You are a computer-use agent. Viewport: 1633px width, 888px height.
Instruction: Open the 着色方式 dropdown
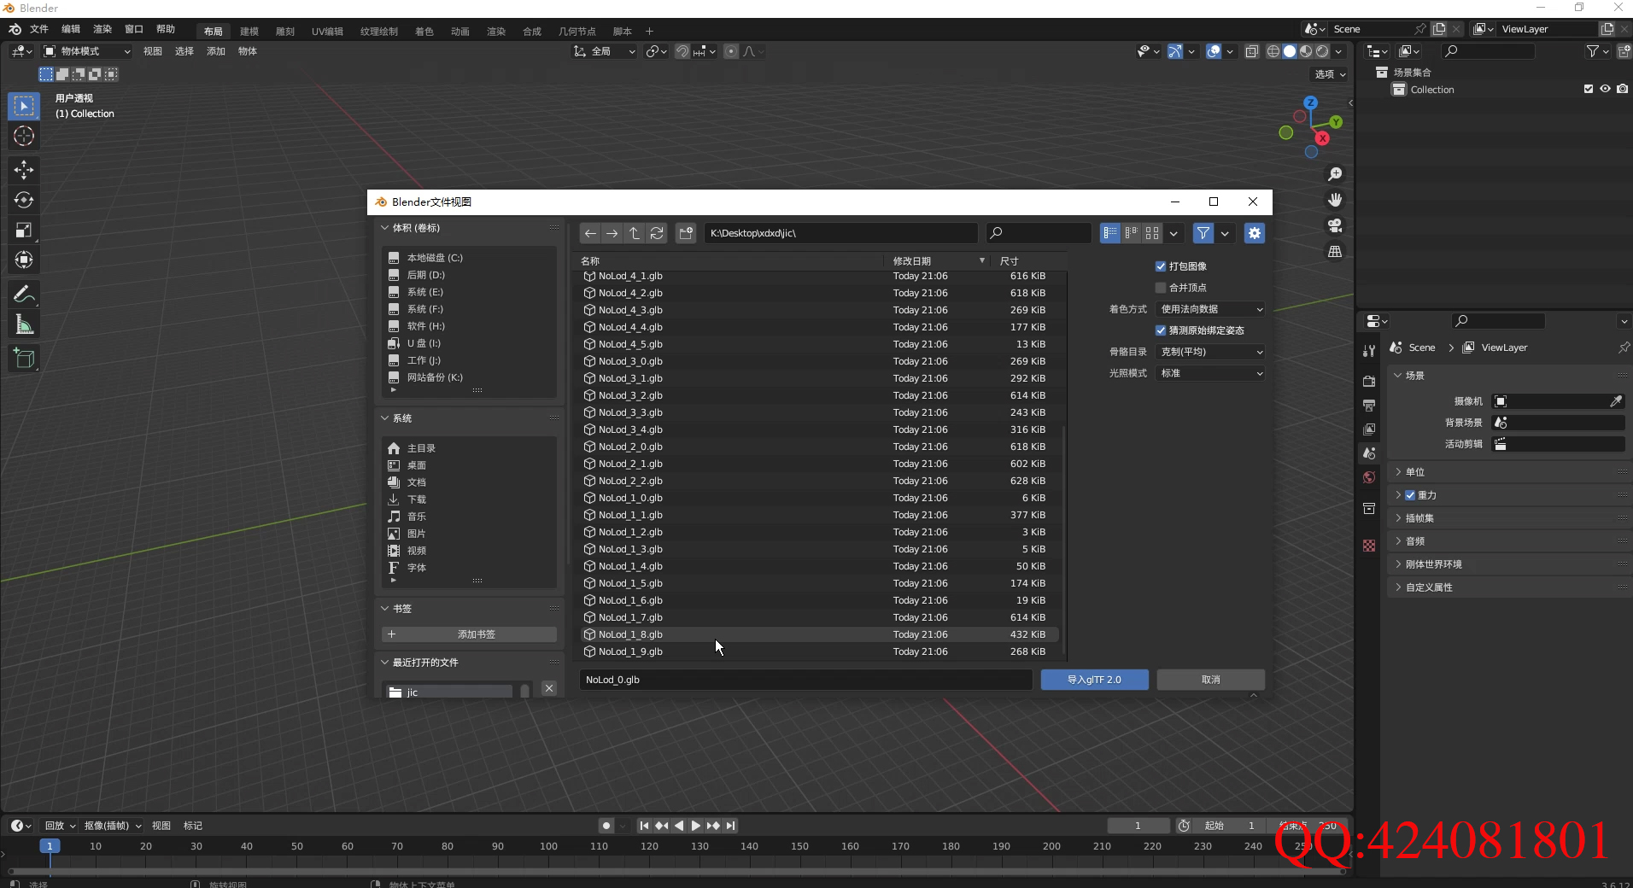[x=1210, y=309]
